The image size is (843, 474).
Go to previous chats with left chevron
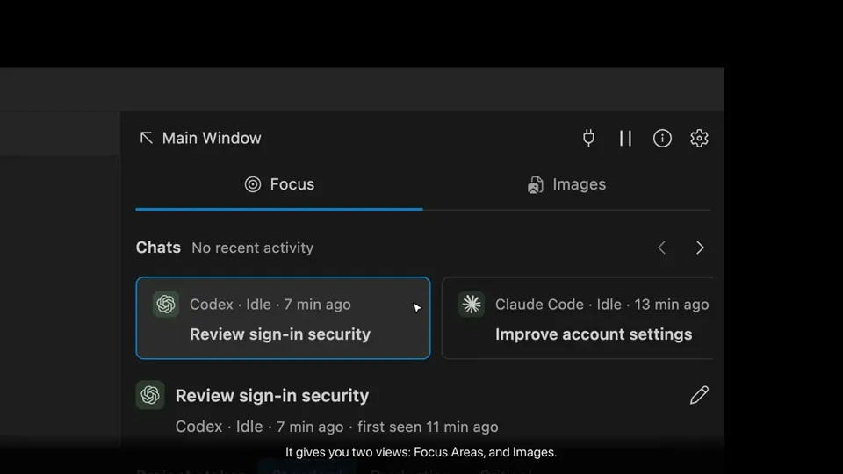pyautogui.click(x=662, y=248)
